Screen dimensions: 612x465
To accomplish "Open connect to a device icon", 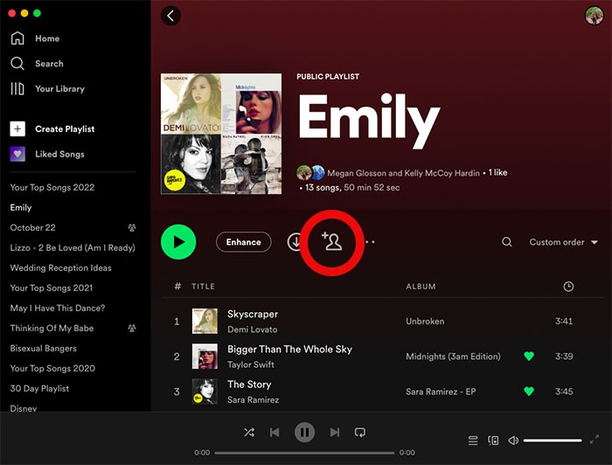I will [x=493, y=441].
